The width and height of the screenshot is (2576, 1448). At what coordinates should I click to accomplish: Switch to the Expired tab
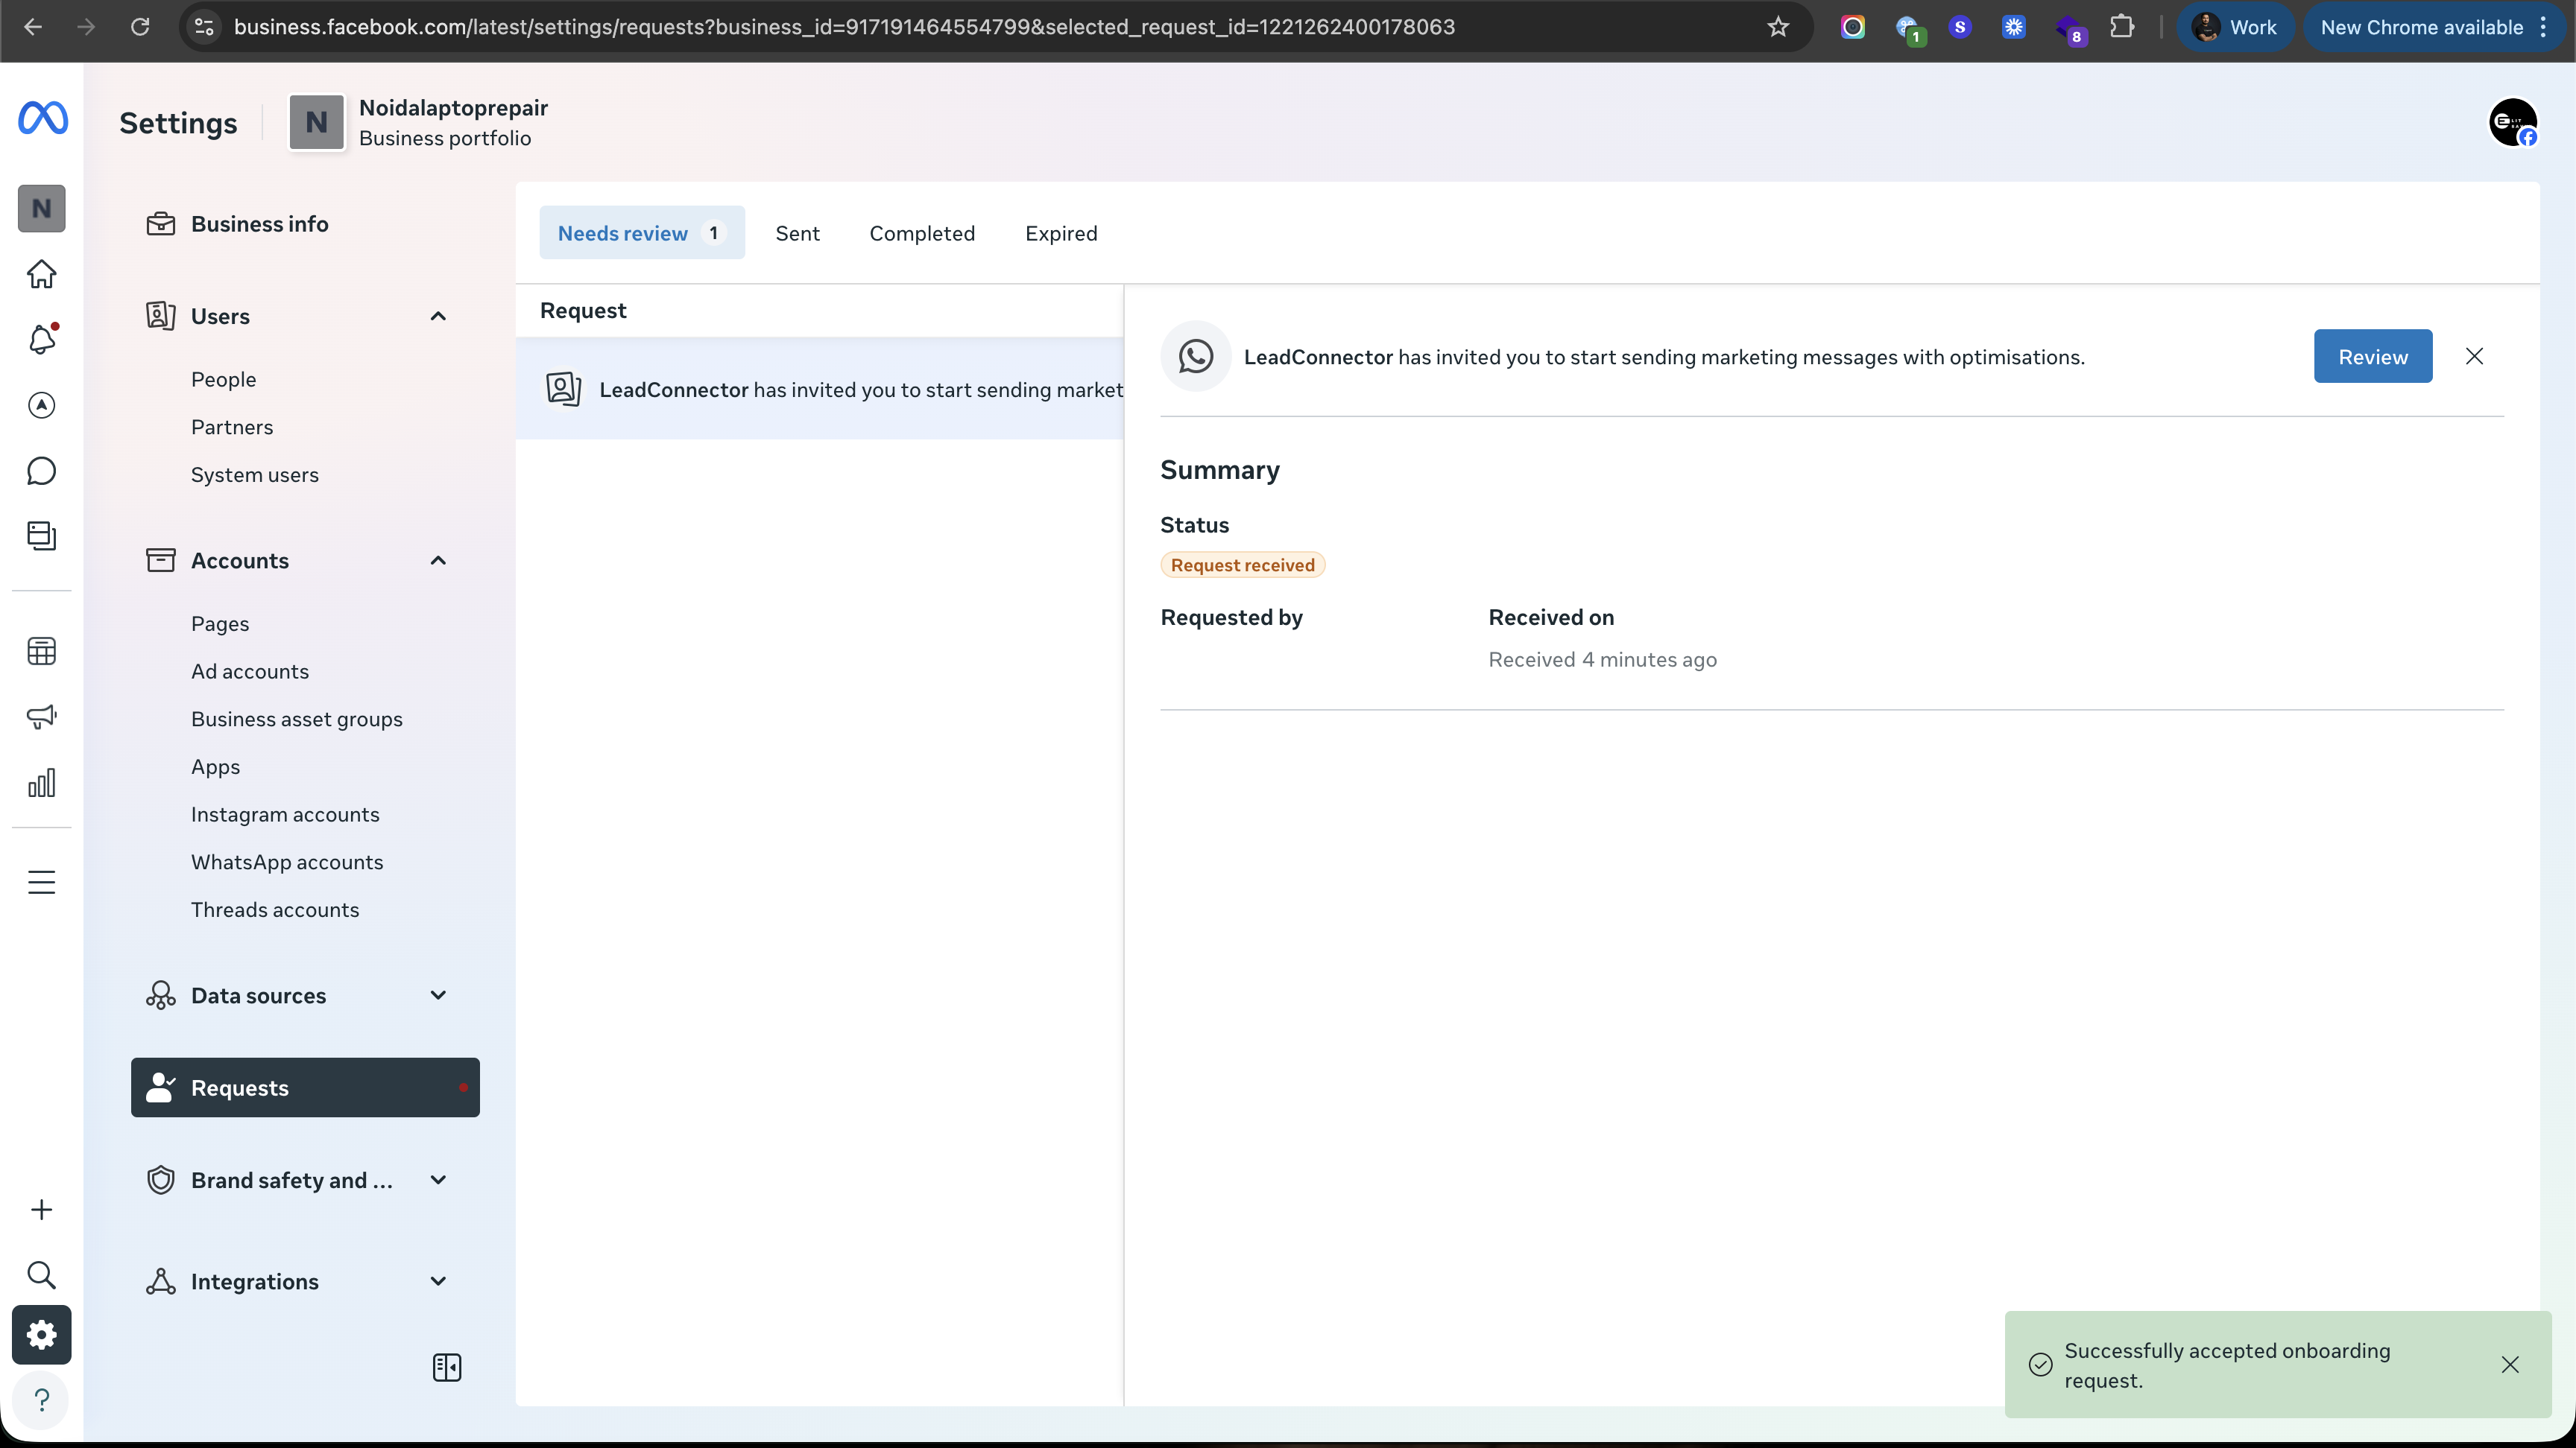[1060, 233]
